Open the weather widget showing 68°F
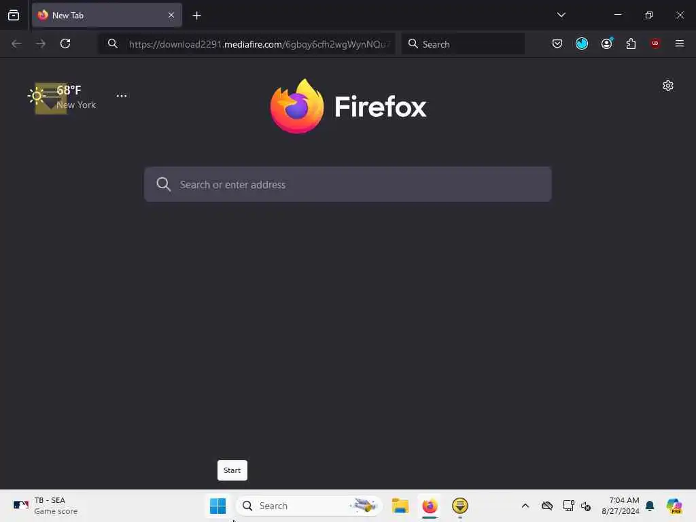696x522 pixels. [x=62, y=97]
